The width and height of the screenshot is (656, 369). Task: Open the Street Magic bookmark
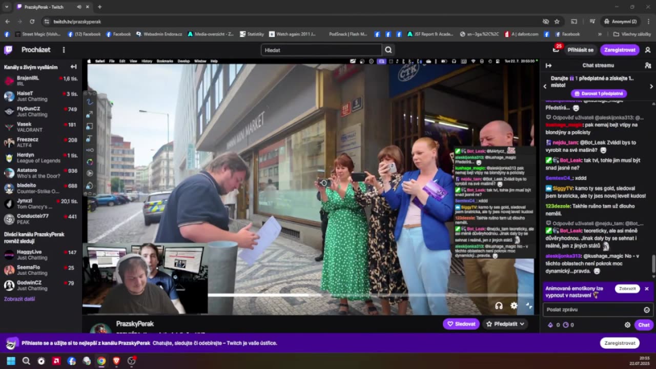[x=37, y=34]
